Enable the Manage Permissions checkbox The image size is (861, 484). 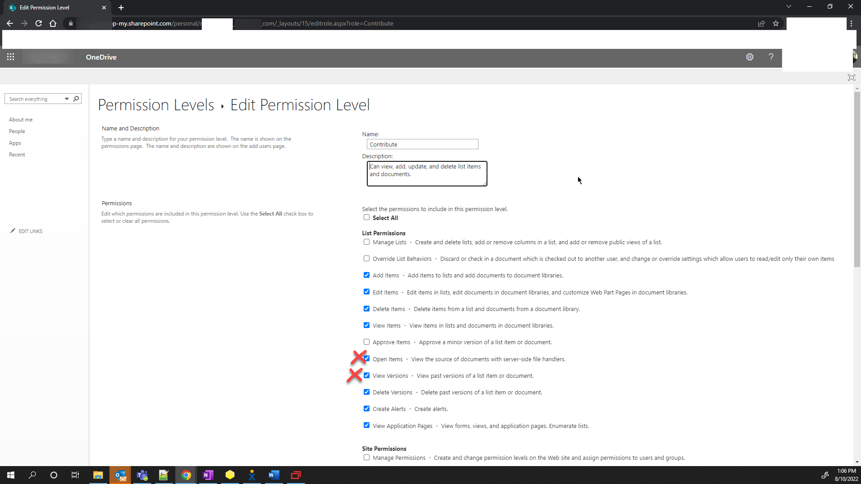[x=366, y=458]
